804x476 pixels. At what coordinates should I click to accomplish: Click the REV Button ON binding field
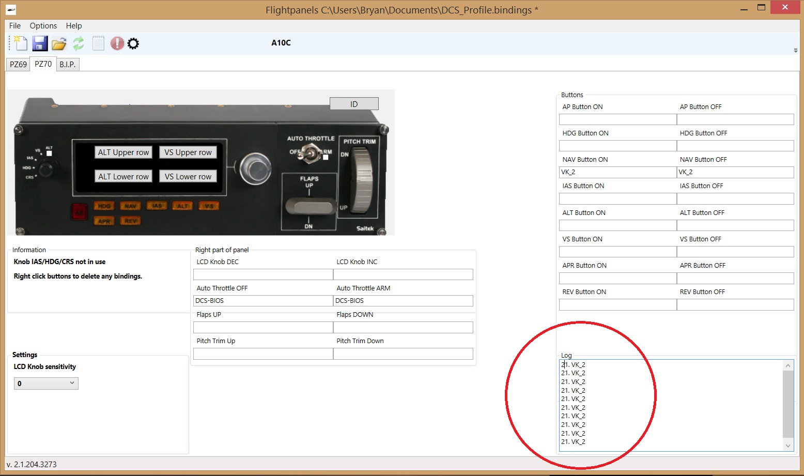[x=618, y=304]
